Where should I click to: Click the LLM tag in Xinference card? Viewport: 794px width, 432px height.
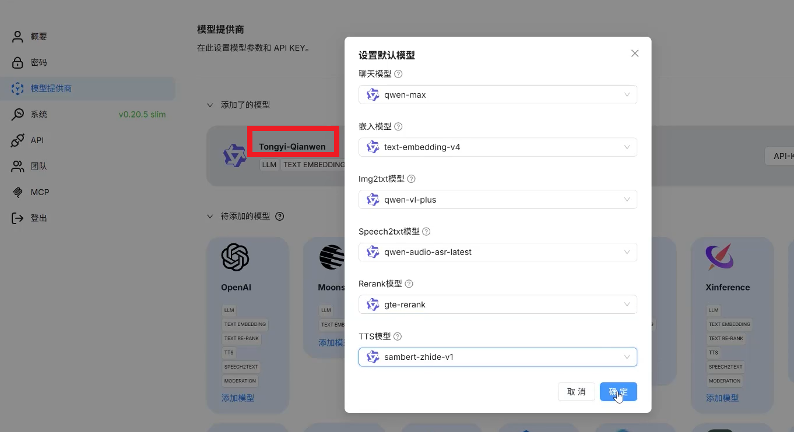click(x=714, y=310)
